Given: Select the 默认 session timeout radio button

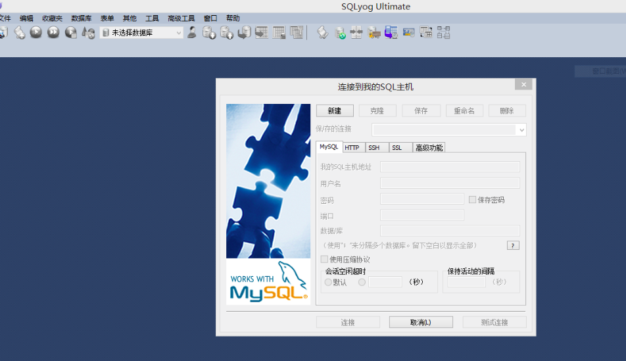Looking at the screenshot, I should 328,282.
